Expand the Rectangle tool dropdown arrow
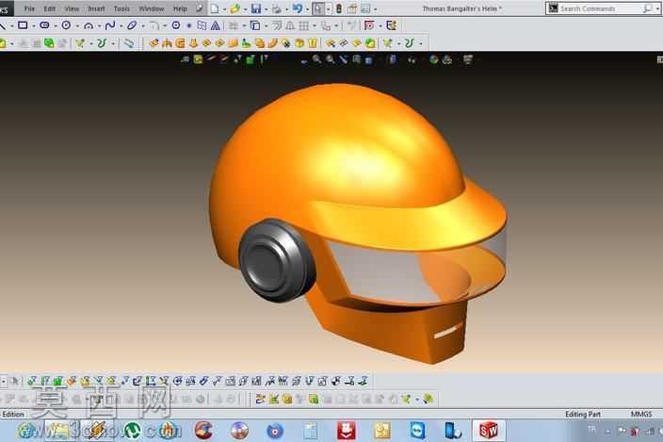This screenshot has height=442, width=663. [x=33, y=26]
